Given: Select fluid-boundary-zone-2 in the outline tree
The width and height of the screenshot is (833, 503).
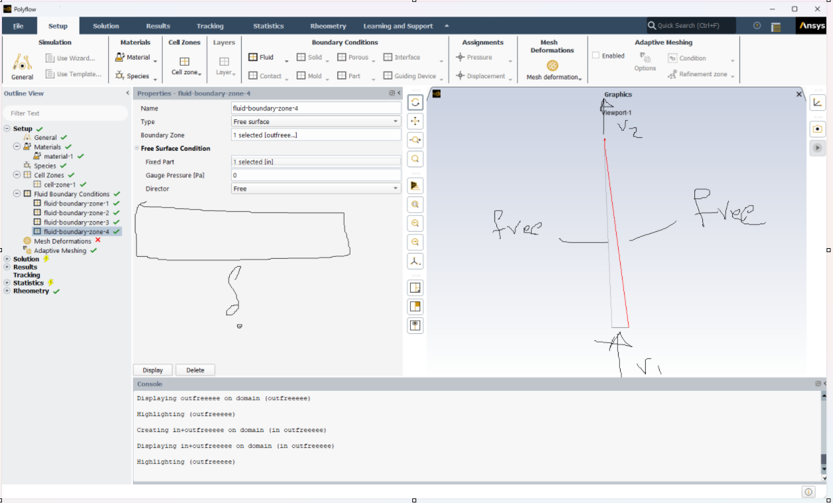Looking at the screenshot, I should (76, 213).
